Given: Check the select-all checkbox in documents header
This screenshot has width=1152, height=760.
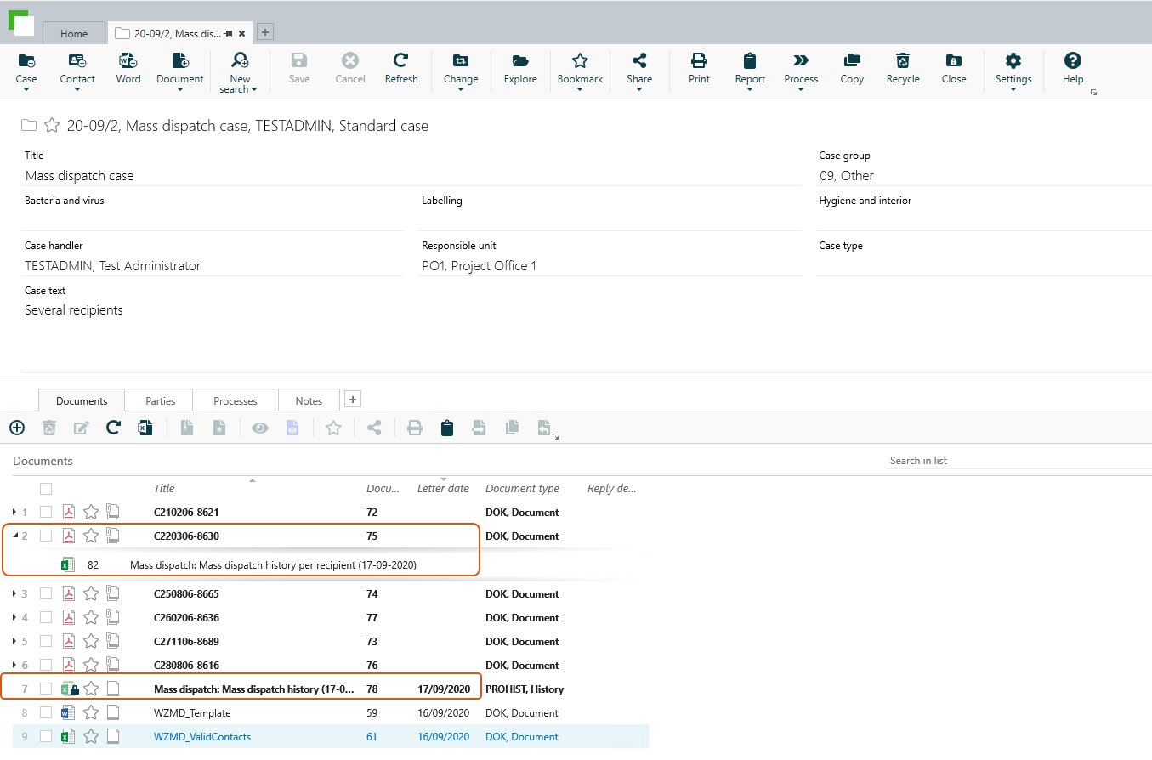Looking at the screenshot, I should coord(46,489).
